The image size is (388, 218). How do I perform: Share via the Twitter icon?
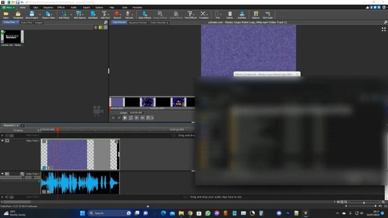coord(375,7)
